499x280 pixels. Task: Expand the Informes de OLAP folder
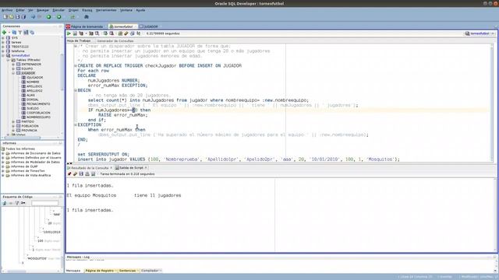point(3,166)
